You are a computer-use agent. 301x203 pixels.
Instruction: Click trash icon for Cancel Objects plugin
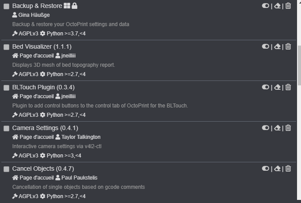288,169
